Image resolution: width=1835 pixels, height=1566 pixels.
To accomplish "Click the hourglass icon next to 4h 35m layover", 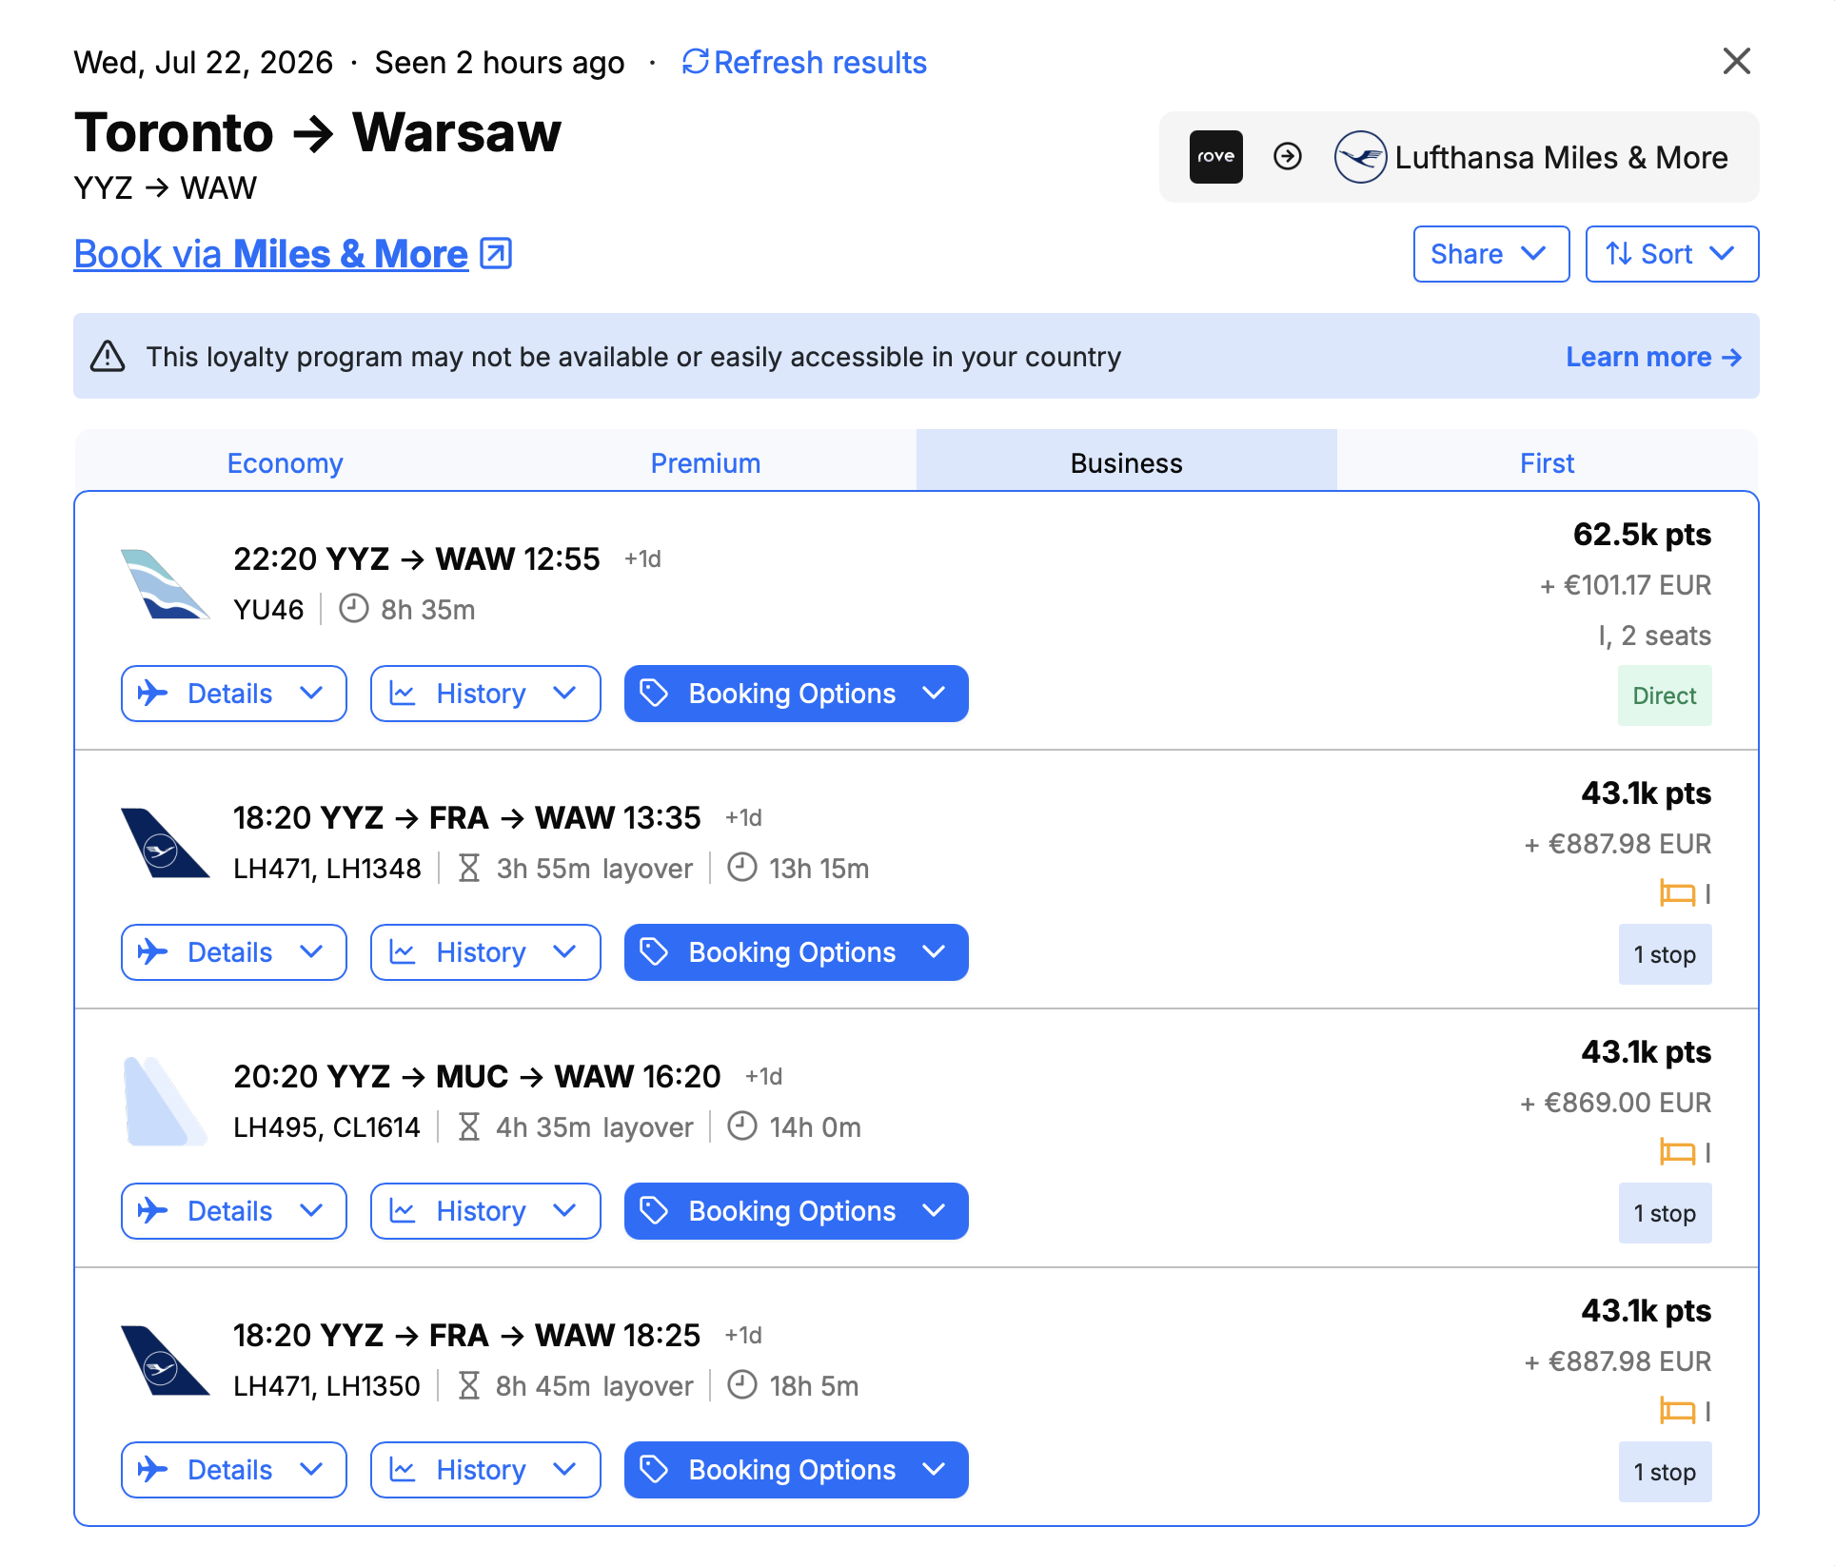I will (x=468, y=1126).
